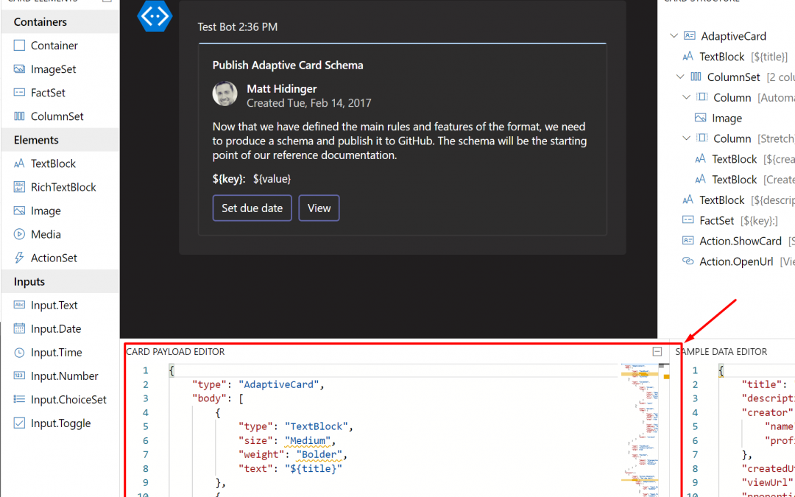This screenshot has width=795, height=497.
Task: Click the Sample Data Editor title
Action: pos(721,351)
